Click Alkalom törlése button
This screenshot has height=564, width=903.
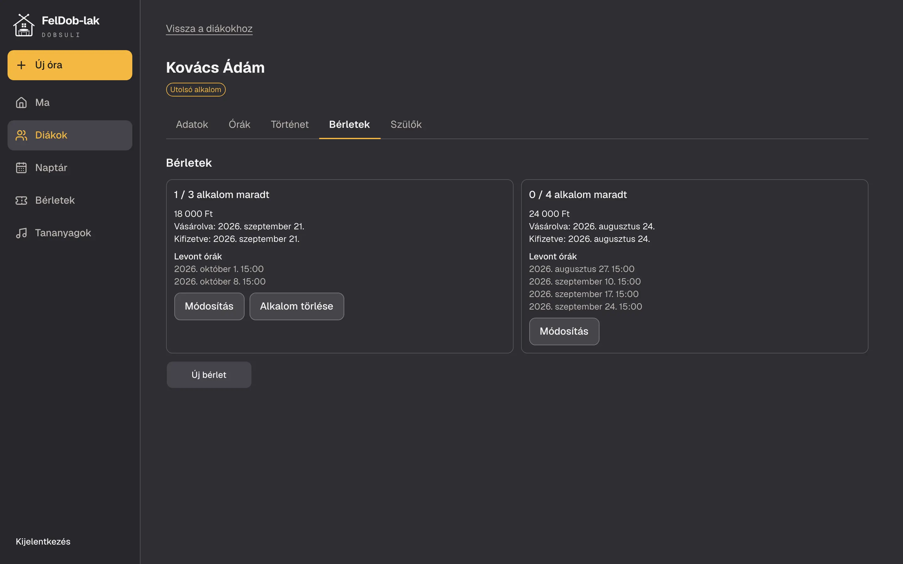[297, 306]
